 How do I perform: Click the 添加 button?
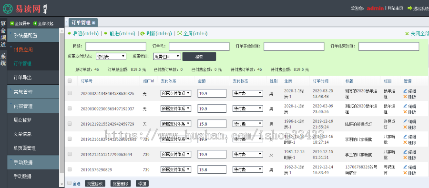pos(142,183)
